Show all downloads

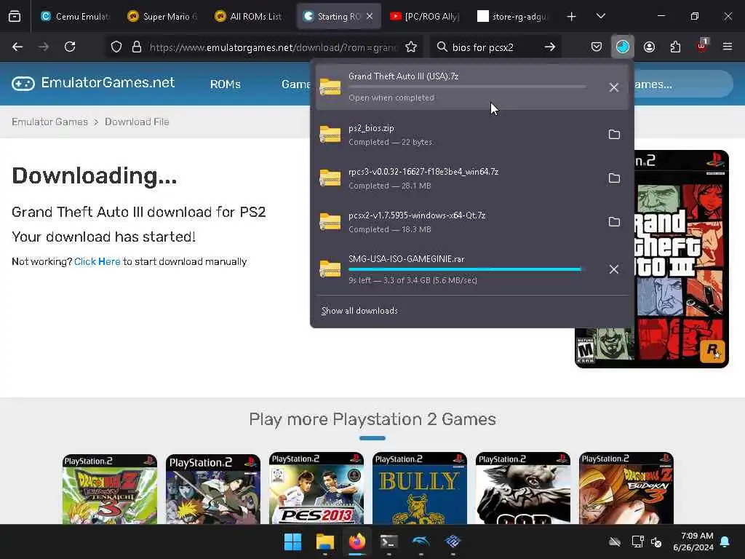click(x=359, y=310)
